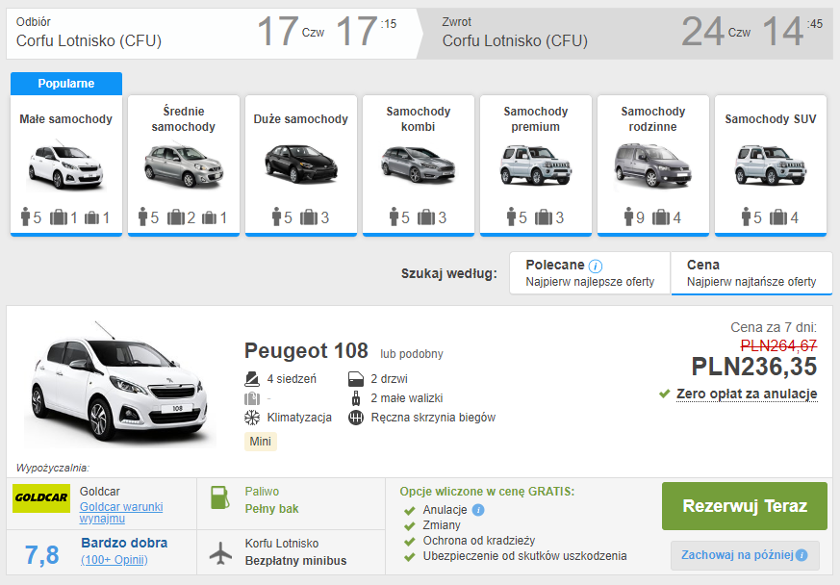Change the pickup time 17:15
The height and width of the screenshot is (585, 840).
tap(367, 32)
